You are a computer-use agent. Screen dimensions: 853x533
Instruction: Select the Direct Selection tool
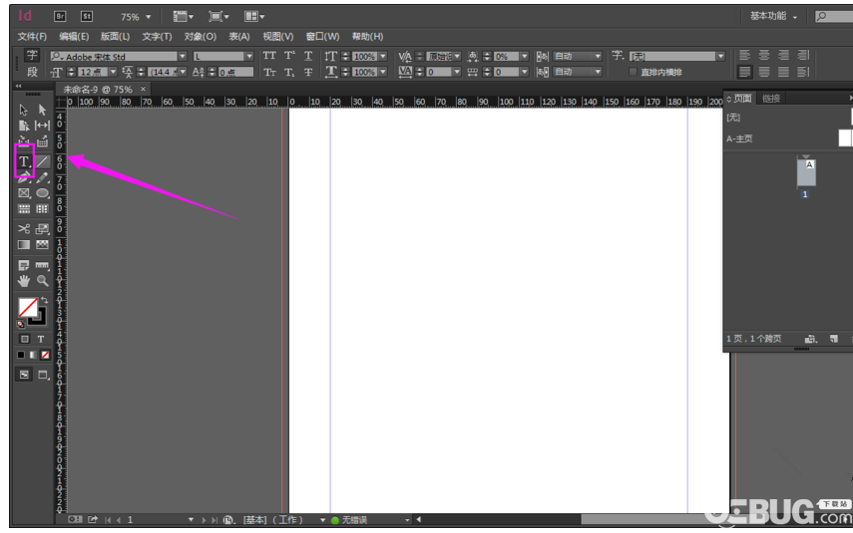43,110
